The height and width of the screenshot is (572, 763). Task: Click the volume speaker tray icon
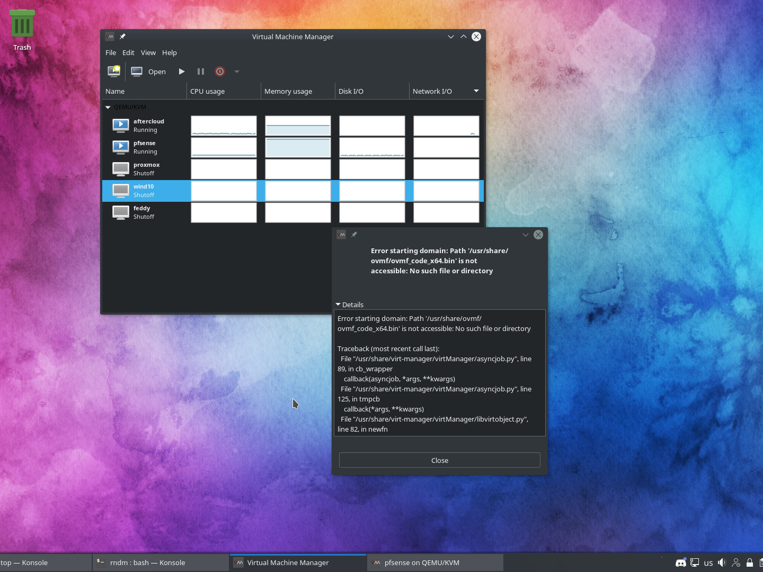tap(722, 562)
